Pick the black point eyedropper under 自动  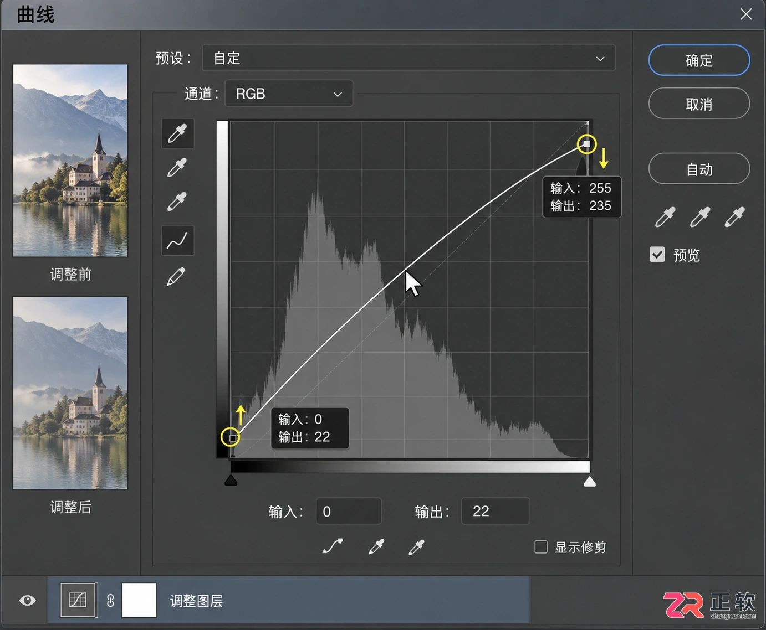[665, 217]
